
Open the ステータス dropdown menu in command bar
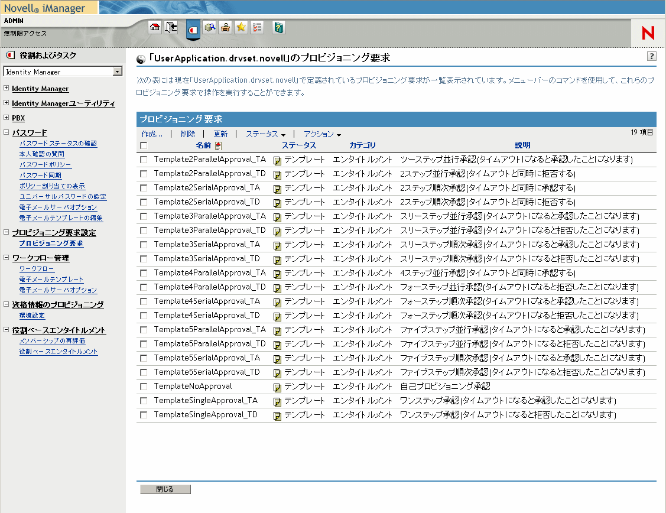(265, 134)
